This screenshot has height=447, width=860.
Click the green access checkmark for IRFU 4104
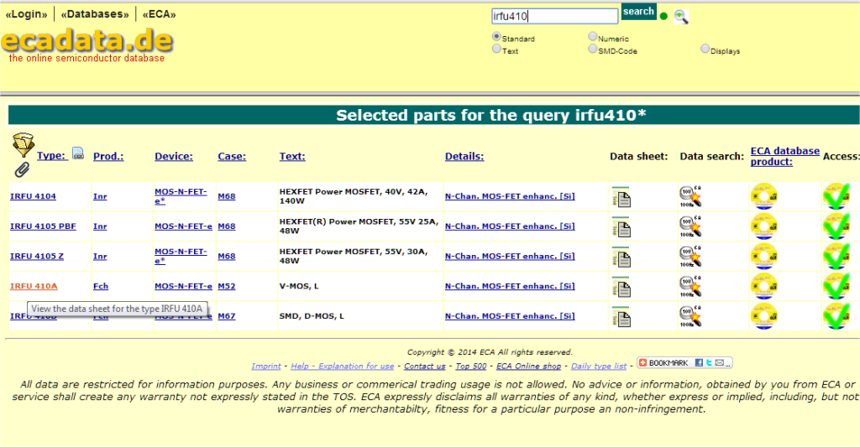(837, 196)
